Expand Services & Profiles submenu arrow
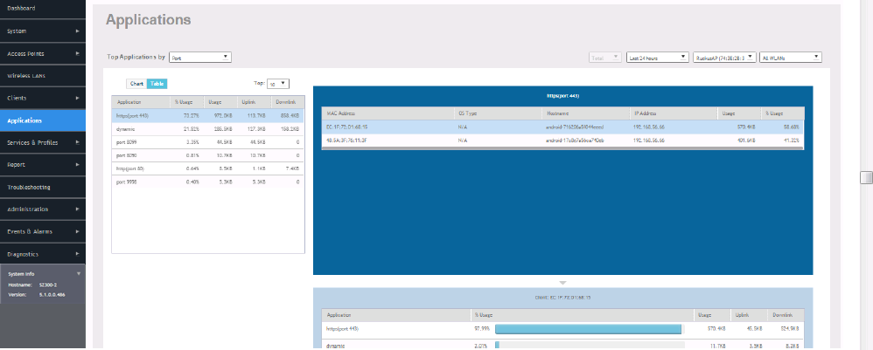The image size is (873, 350). (x=78, y=142)
